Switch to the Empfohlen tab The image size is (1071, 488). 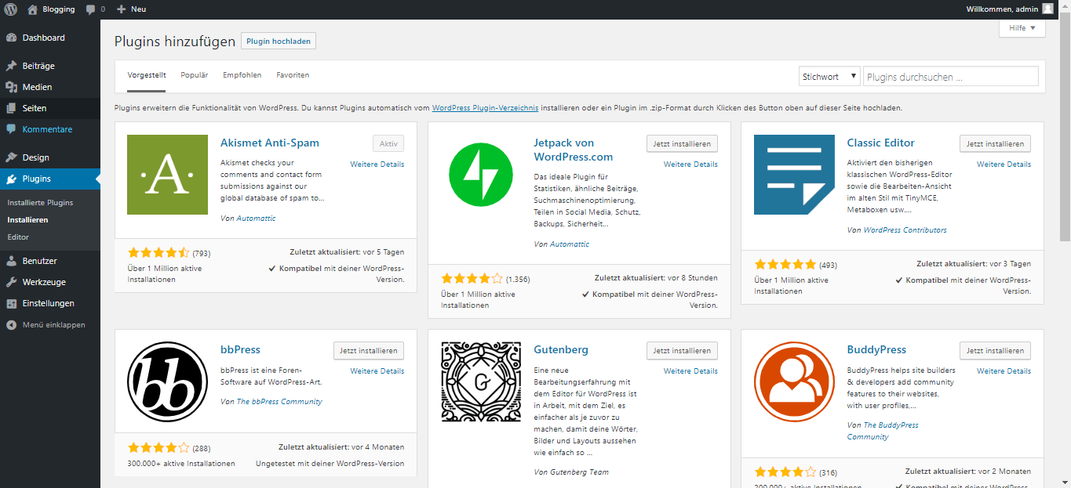[x=242, y=75]
